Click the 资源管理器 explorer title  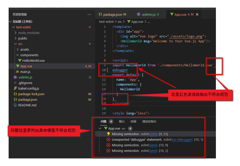click(20, 14)
